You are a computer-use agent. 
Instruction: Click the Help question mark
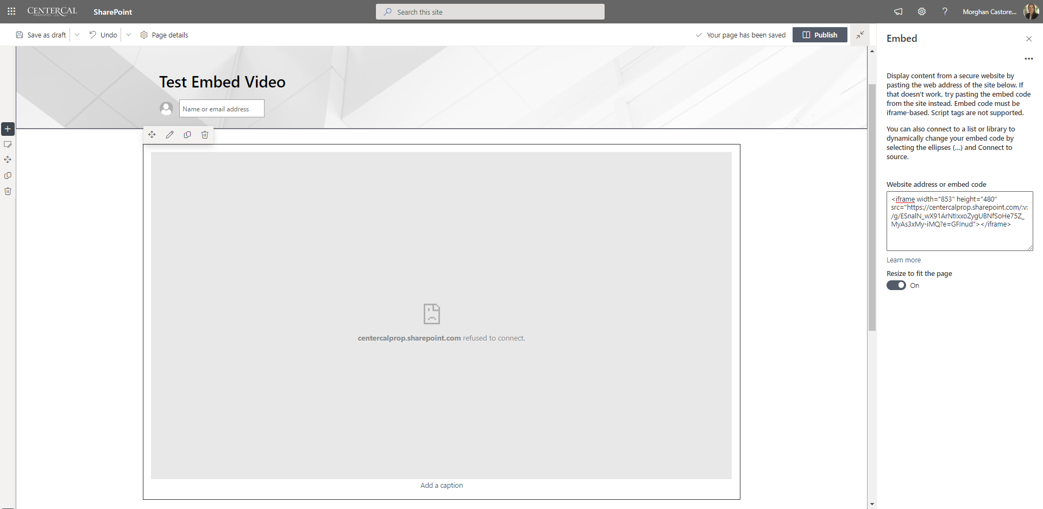click(945, 11)
